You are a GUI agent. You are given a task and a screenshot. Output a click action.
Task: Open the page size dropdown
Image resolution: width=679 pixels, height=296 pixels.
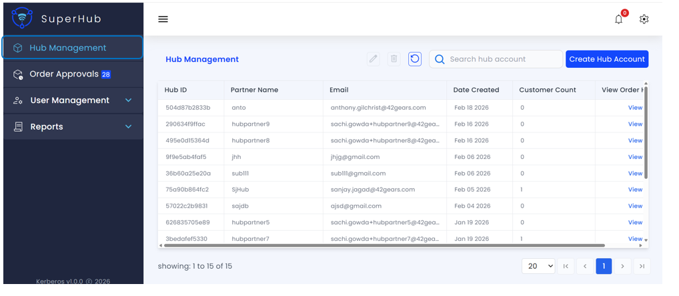point(538,266)
